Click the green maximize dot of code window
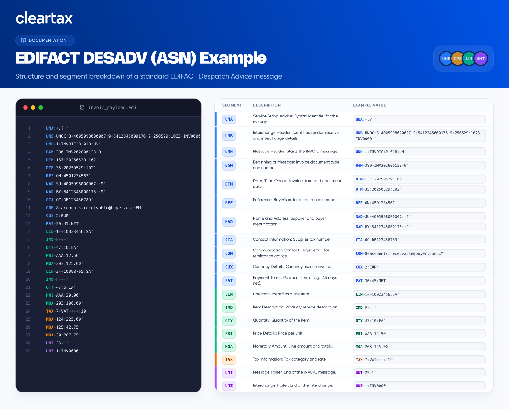The width and height of the screenshot is (509, 410). click(41, 108)
